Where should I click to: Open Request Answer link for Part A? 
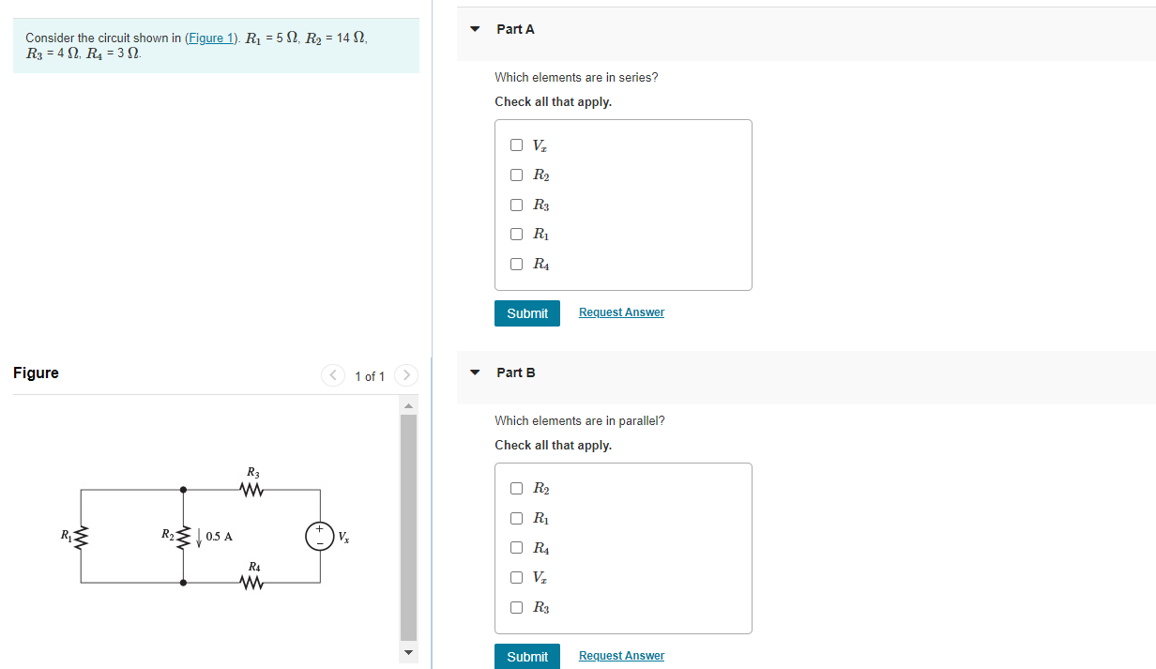pyautogui.click(x=621, y=312)
